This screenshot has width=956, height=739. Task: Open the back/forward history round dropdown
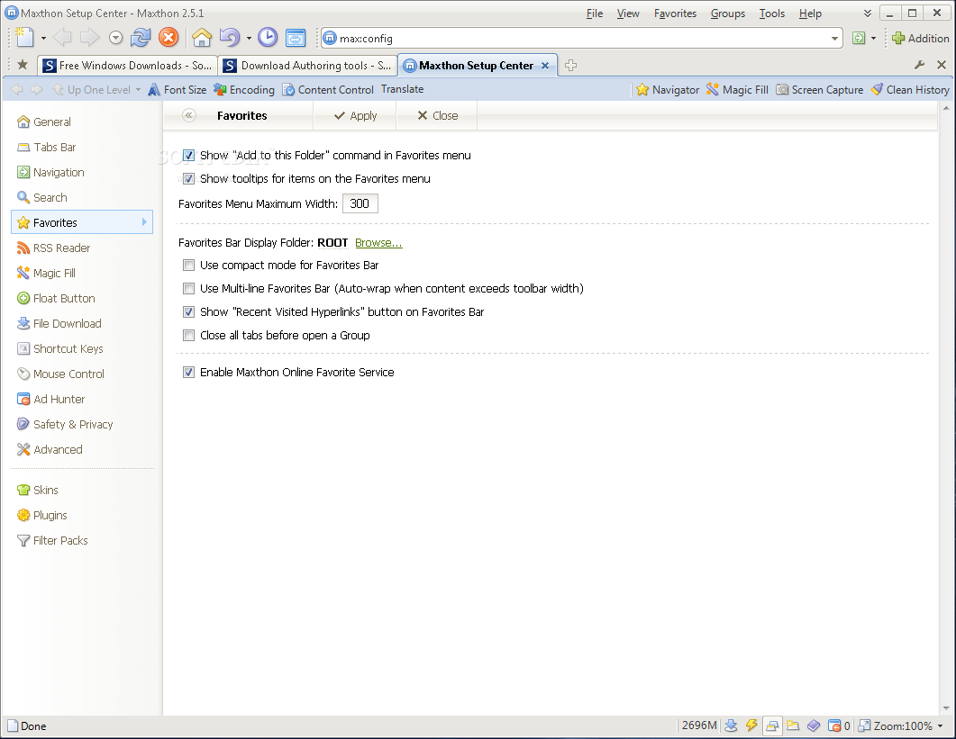[116, 38]
